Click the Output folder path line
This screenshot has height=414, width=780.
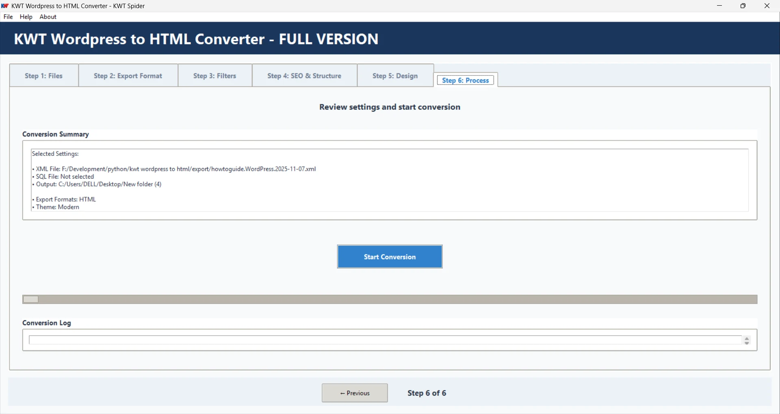pos(97,184)
